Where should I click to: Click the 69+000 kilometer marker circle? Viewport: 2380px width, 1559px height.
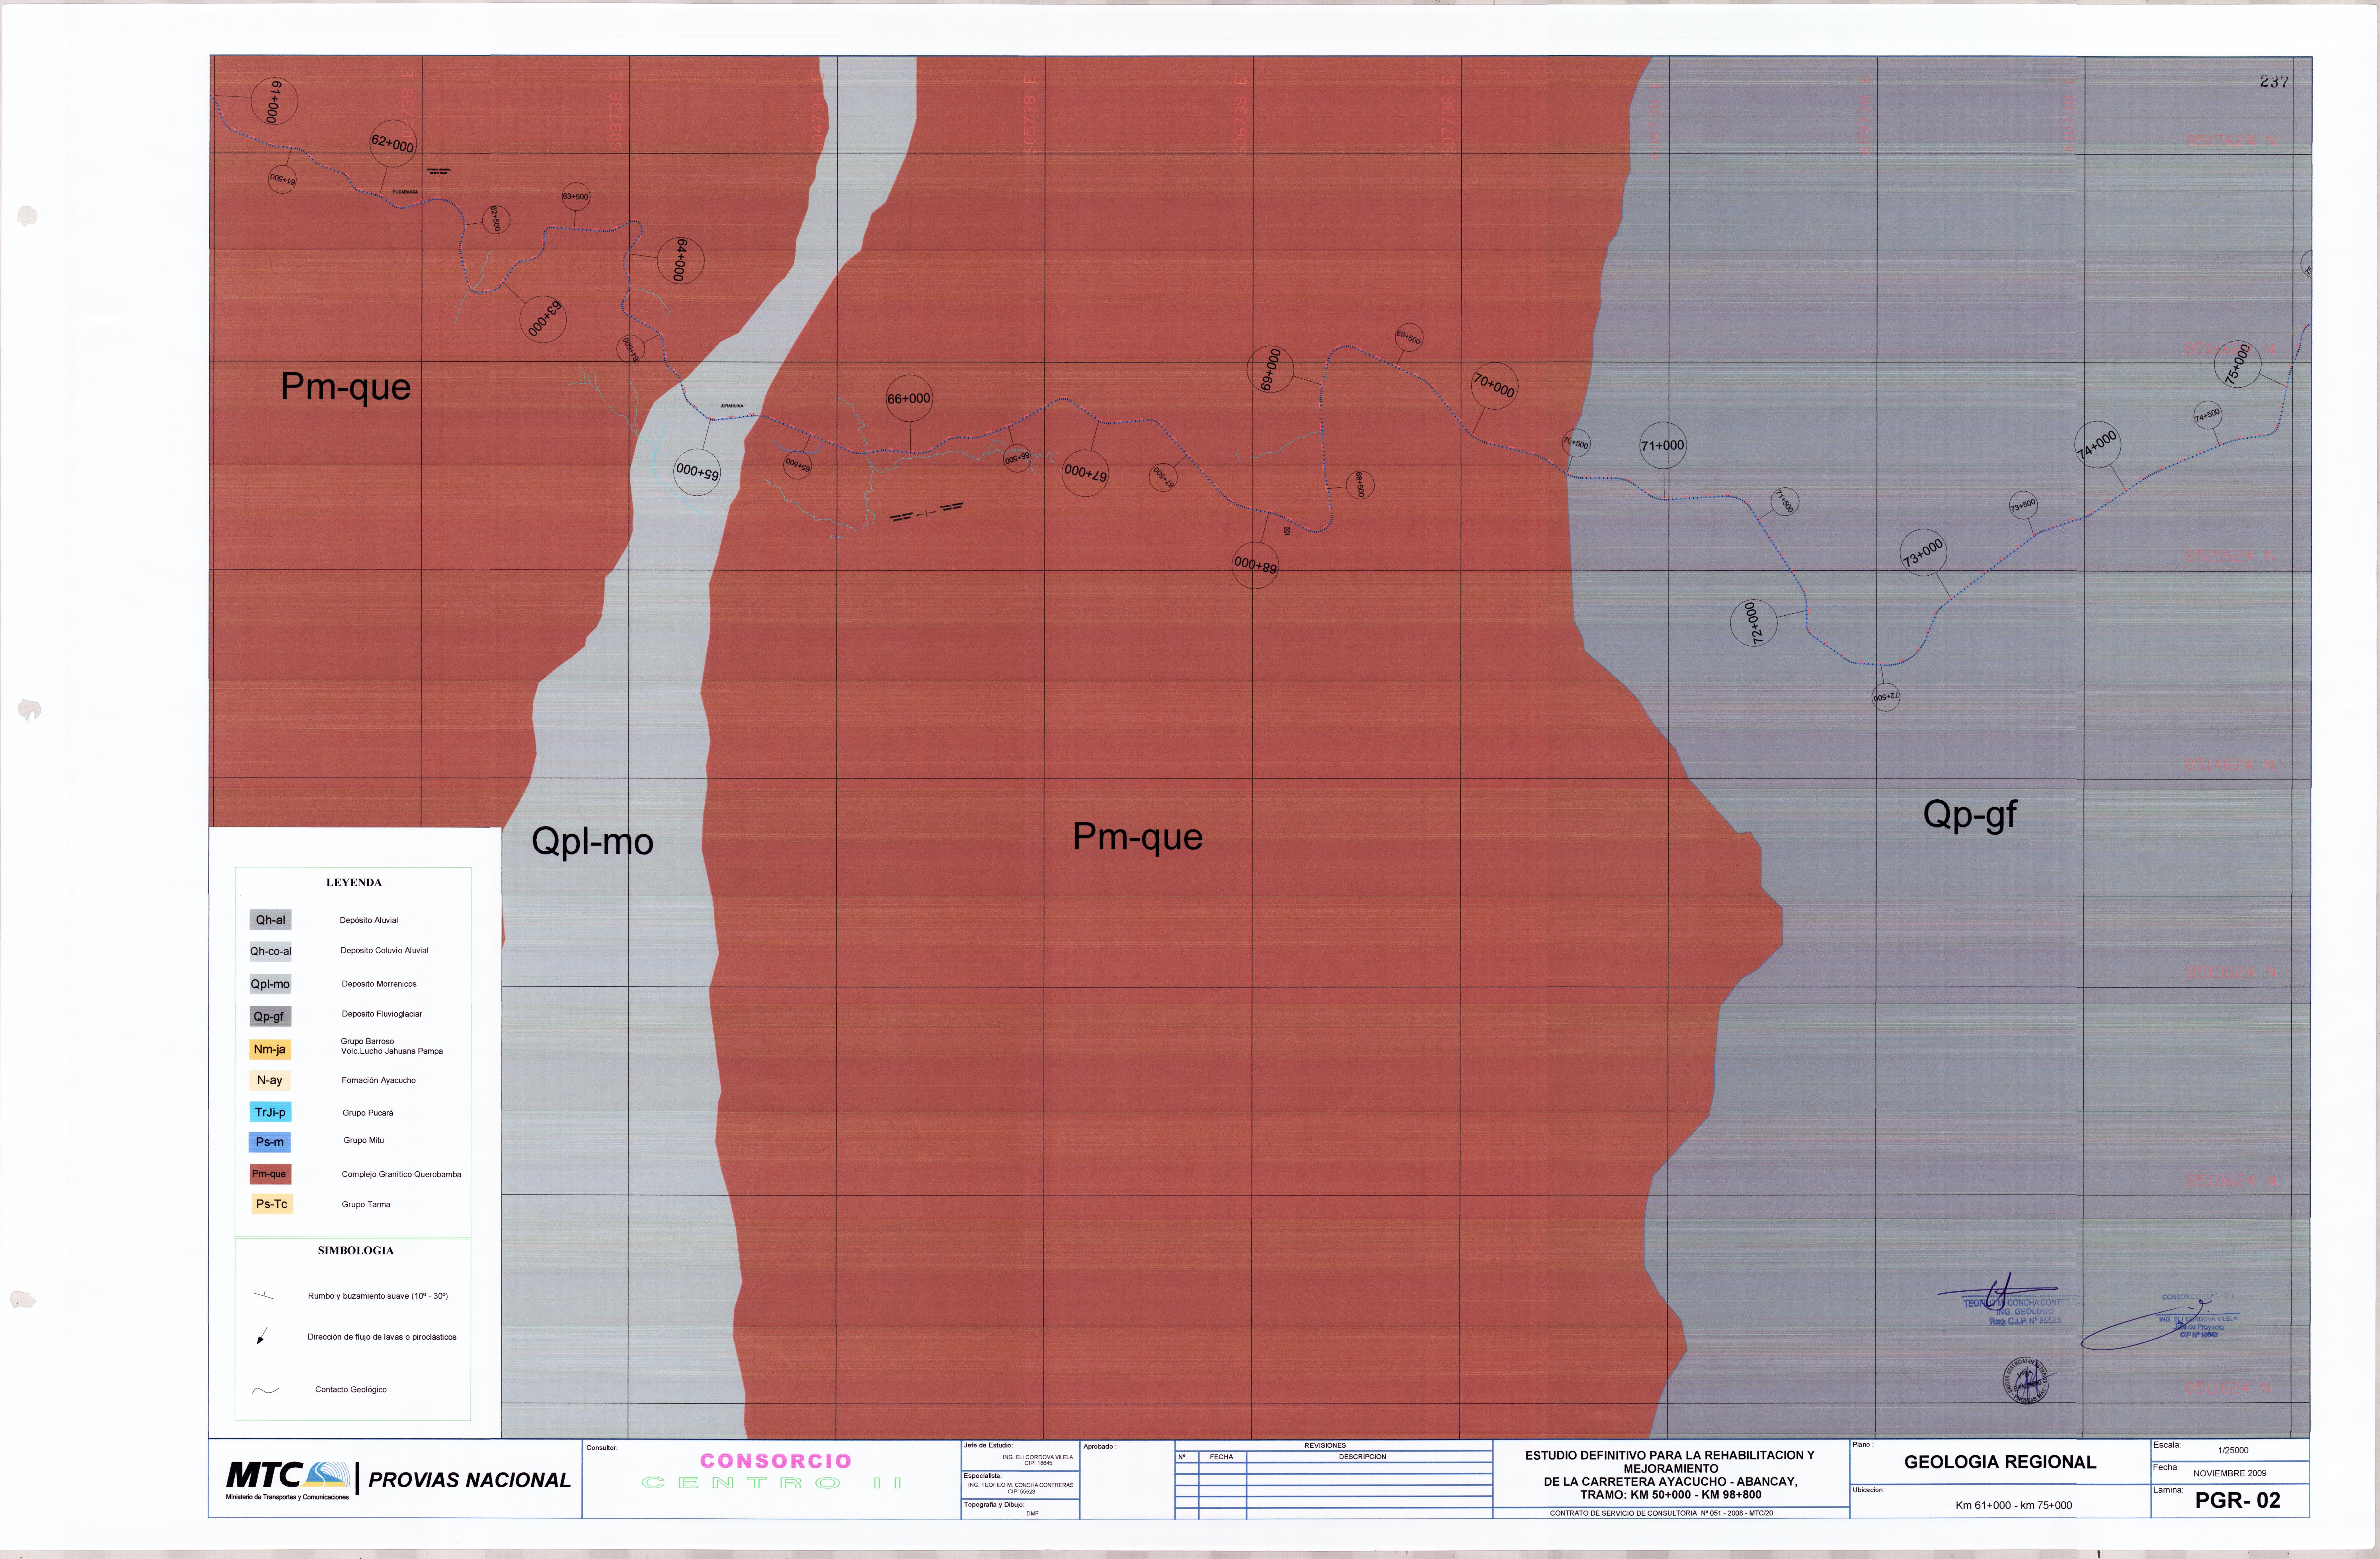click(x=1271, y=370)
